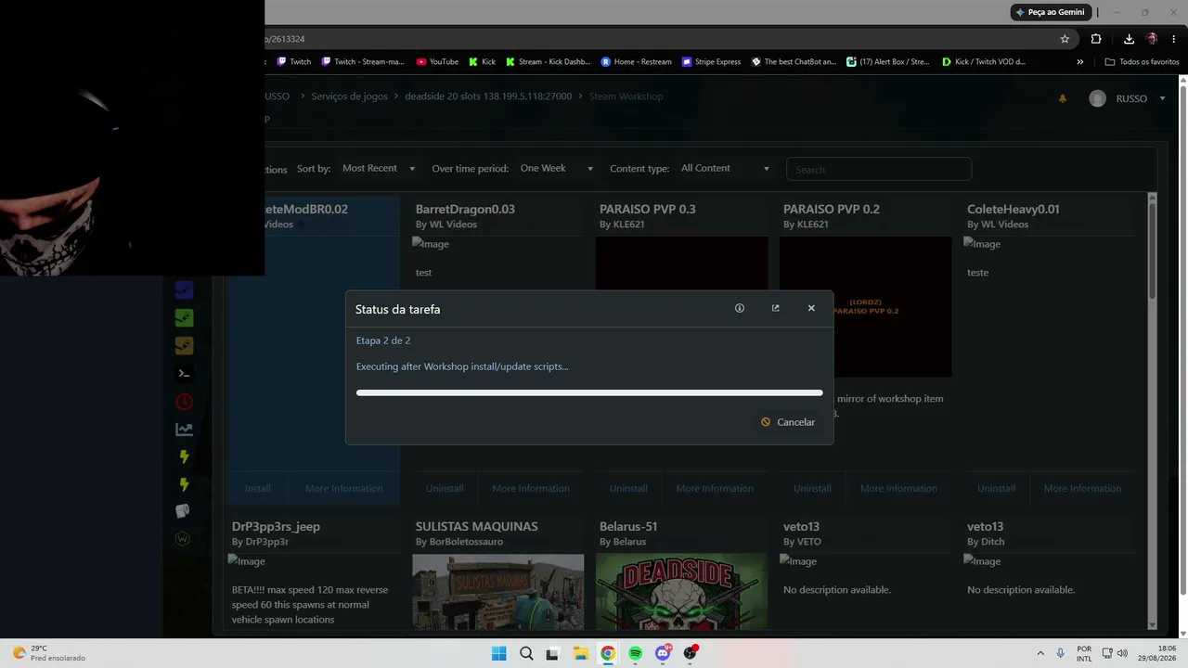Click the DrP3pp3rs_jeep mod title
Viewport: 1188px width, 668px height.
(276, 526)
